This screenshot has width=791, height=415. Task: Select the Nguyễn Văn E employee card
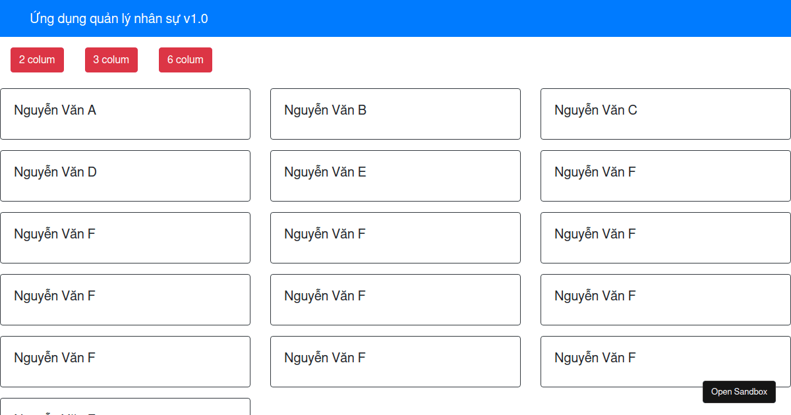(395, 176)
